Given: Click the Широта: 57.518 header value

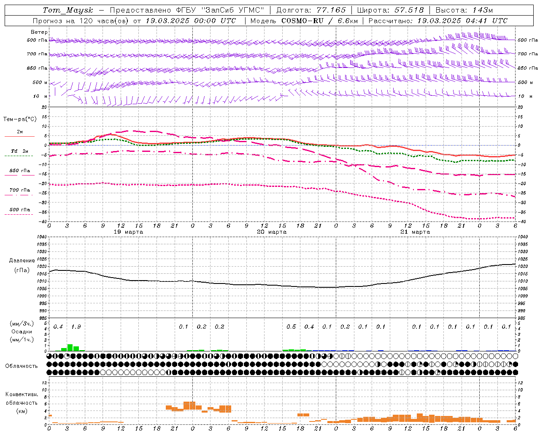Looking at the screenshot, I should coord(390,10).
